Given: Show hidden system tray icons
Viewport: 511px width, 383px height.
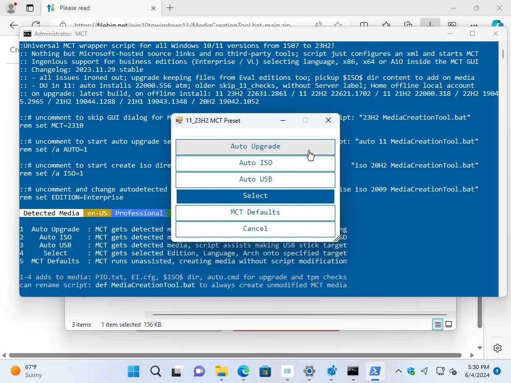Looking at the screenshot, I should (x=399, y=371).
